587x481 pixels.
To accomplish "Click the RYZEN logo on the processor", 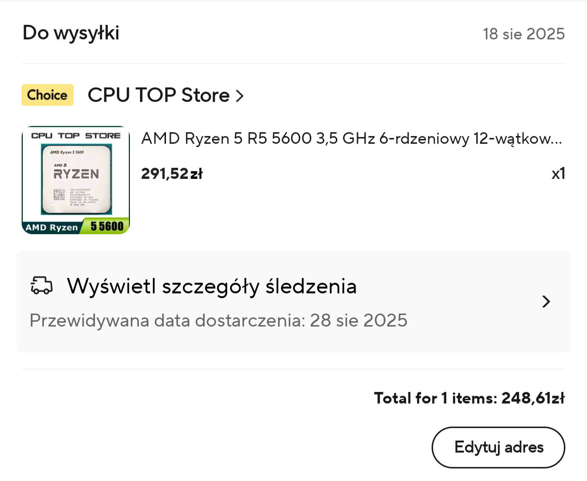I will click(76, 174).
